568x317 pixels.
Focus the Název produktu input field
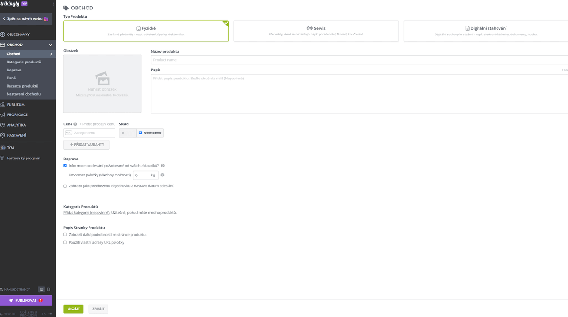[360, 60]
